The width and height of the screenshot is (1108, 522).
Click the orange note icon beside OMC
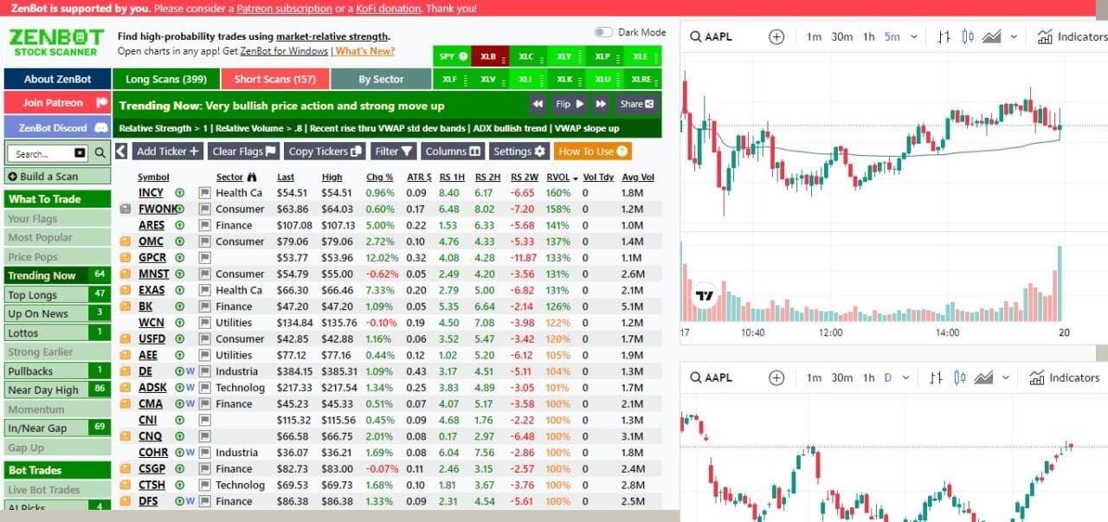point(126,242)
